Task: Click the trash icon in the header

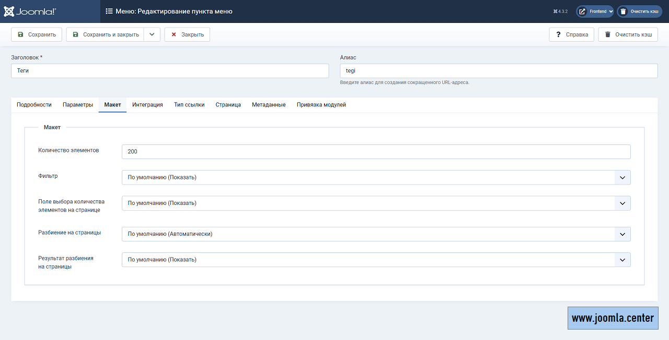Action: 623,11
